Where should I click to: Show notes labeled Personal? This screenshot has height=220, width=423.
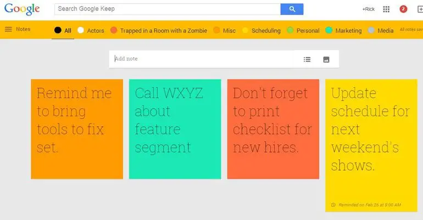pyautogui.click(x=307, y=31)
